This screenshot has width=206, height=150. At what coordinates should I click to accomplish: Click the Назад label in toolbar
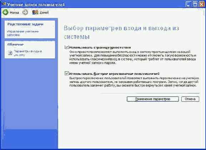(14, 13)
